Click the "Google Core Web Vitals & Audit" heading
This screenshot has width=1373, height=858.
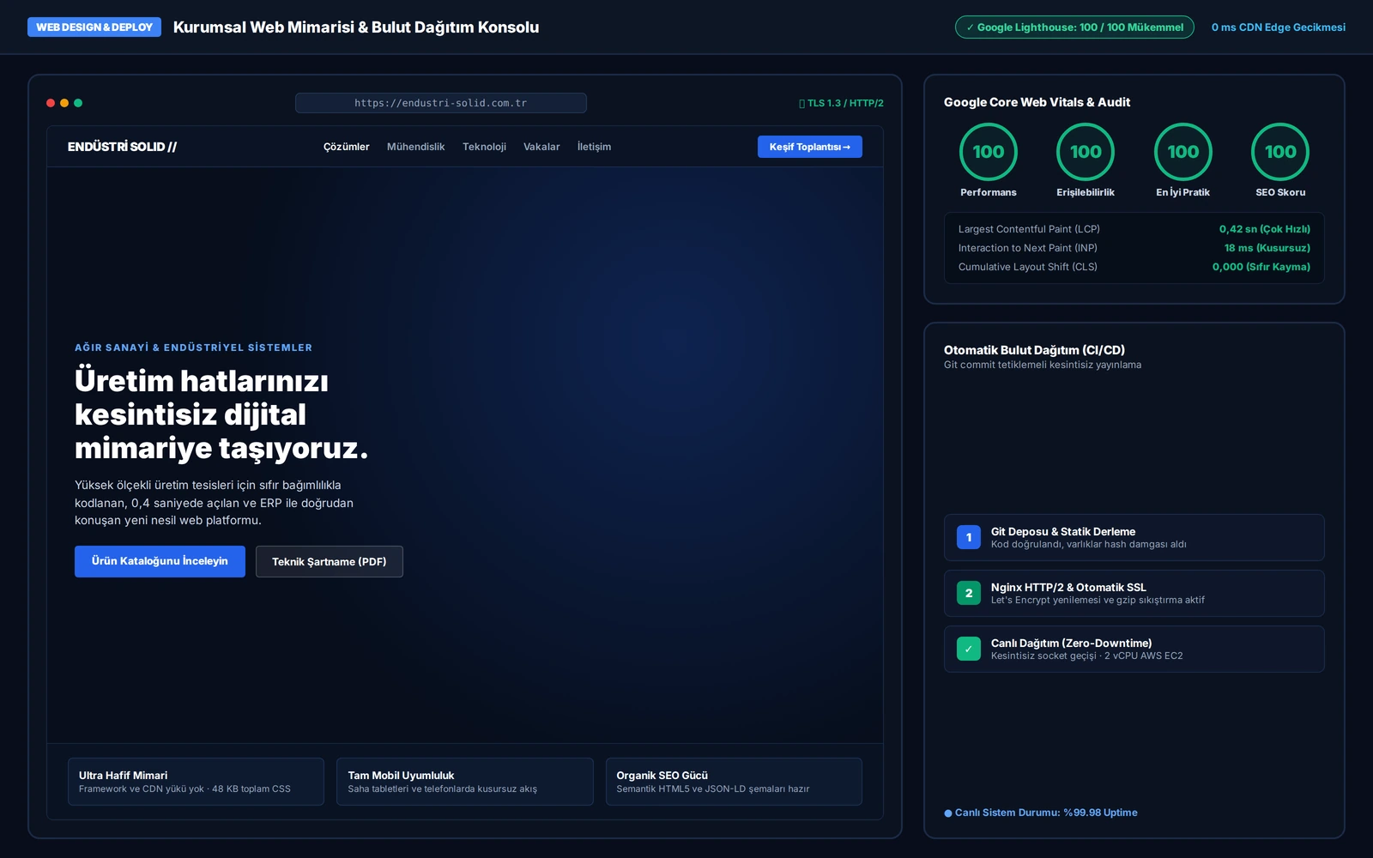tap(1037, 102)
